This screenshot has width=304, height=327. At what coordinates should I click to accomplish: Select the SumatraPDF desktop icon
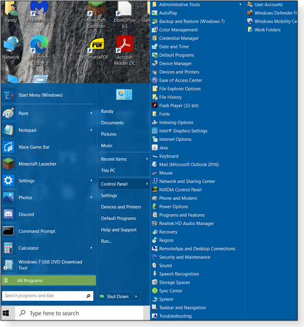(96, 49)
